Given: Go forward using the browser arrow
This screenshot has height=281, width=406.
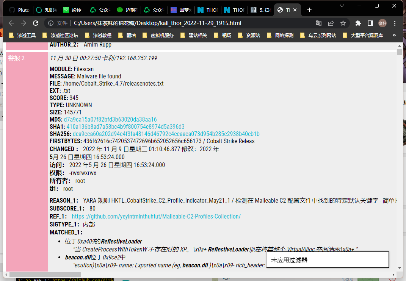Looking at the screenshot, I should click(x=24, y=23).
